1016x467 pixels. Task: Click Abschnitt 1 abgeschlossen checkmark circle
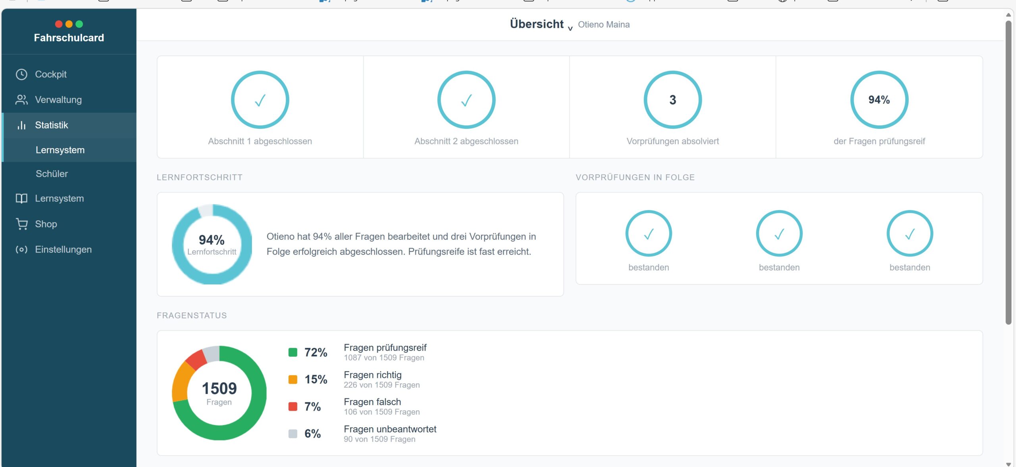pos(260,100)
